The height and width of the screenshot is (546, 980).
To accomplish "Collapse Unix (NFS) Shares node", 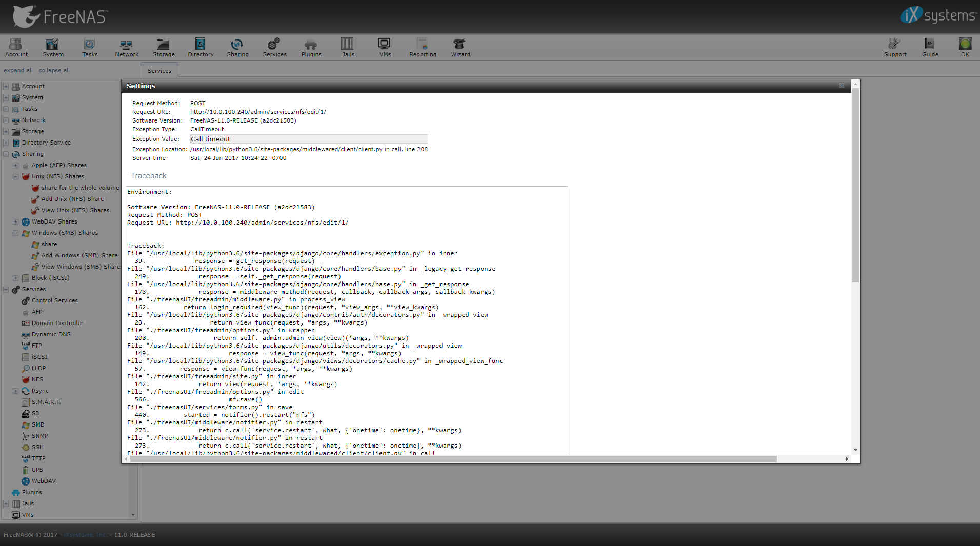I will [x=15, y=176].
